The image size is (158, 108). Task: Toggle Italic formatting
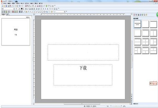(28, 9)
